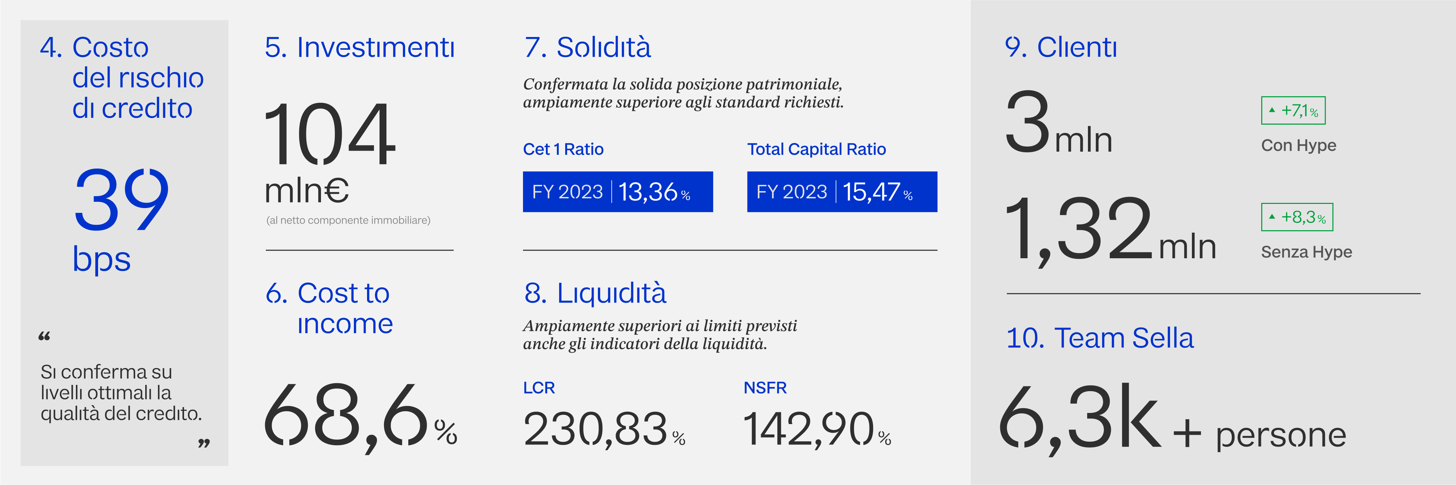Click the closing quotation mark icon
This screenshot has width=1456, height=485.
tap(204, 443)
